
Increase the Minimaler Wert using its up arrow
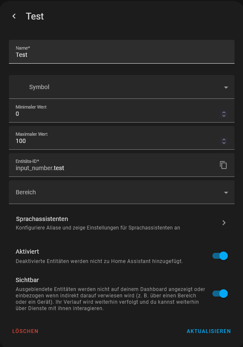[224, 112]
